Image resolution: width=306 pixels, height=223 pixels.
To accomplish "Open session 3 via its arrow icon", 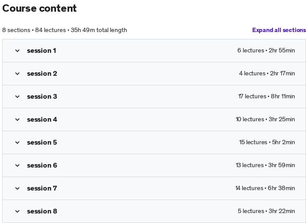I will tap(17, 97).
